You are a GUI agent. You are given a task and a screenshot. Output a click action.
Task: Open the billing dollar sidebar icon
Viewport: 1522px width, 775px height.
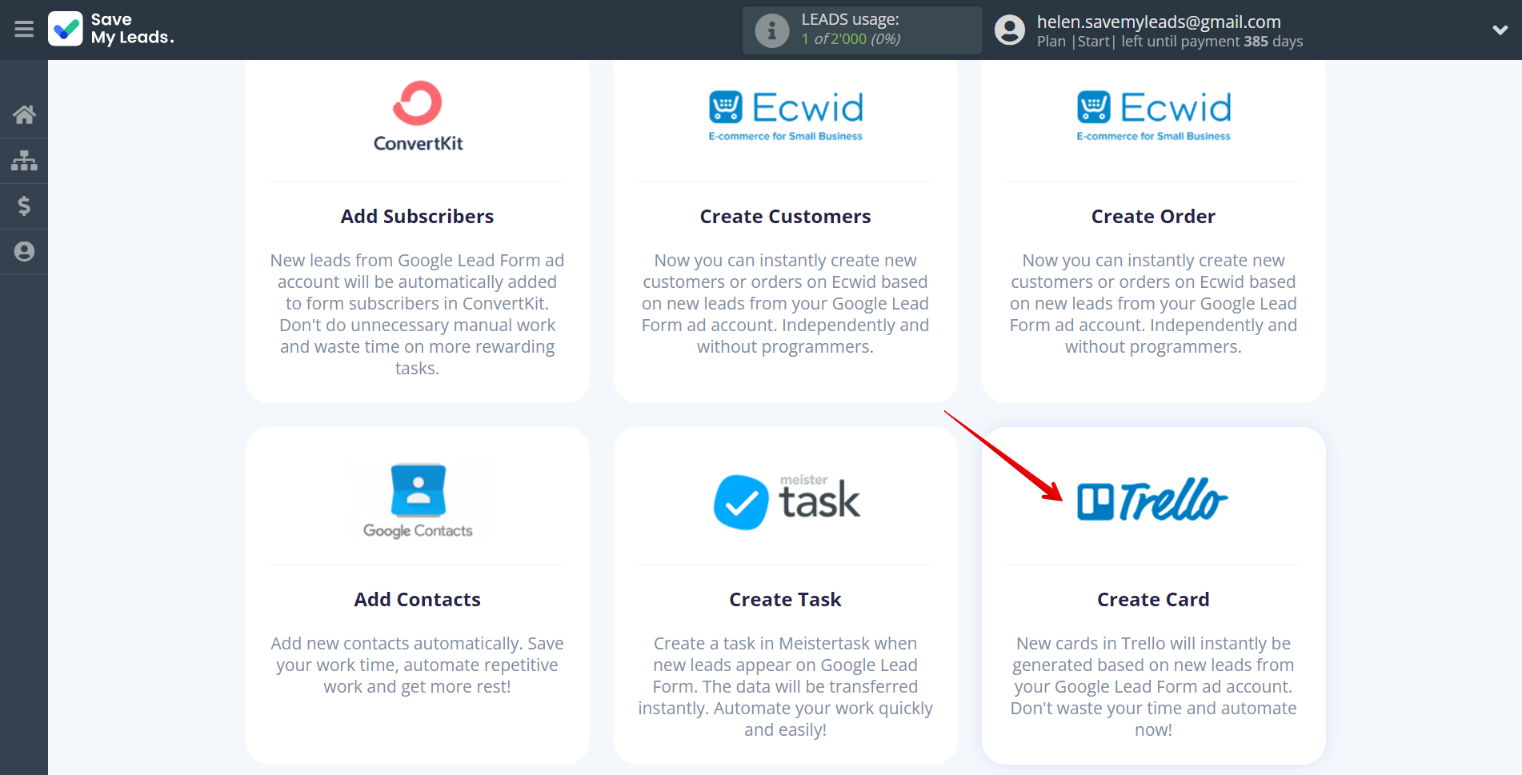tap(24, 206)
